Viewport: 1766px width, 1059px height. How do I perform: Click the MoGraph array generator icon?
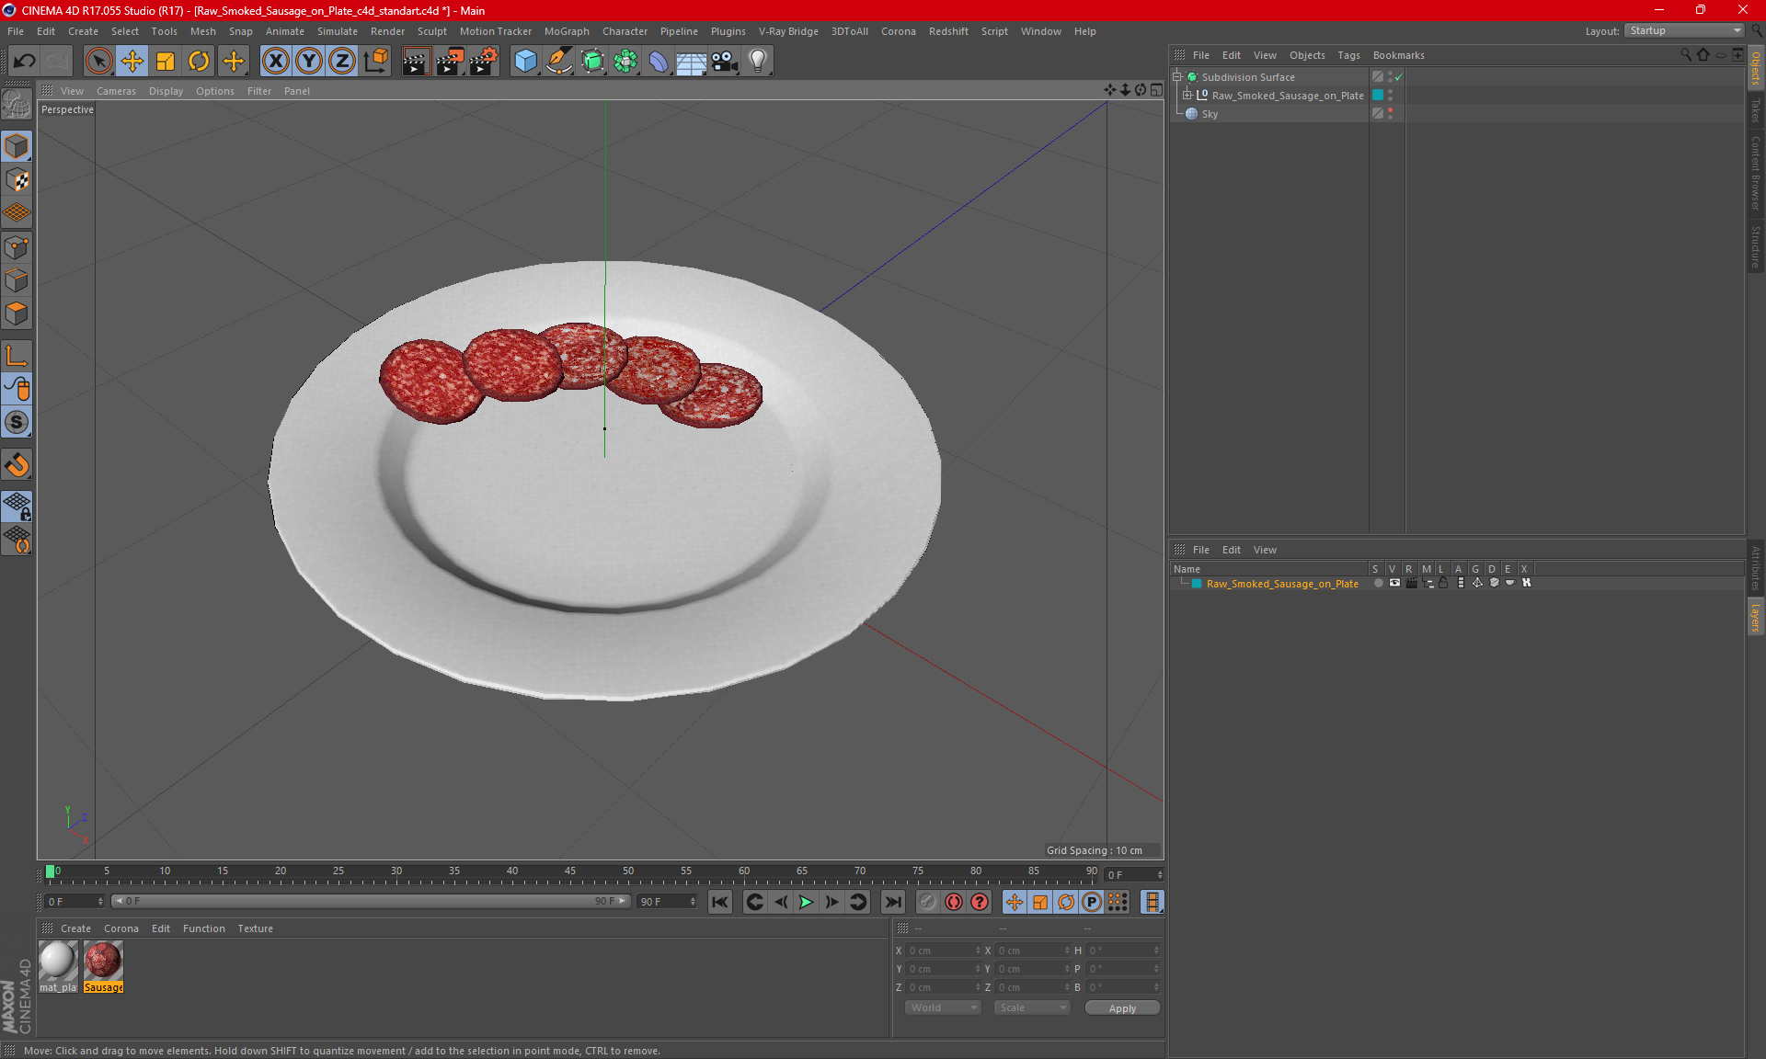(625, 61)
